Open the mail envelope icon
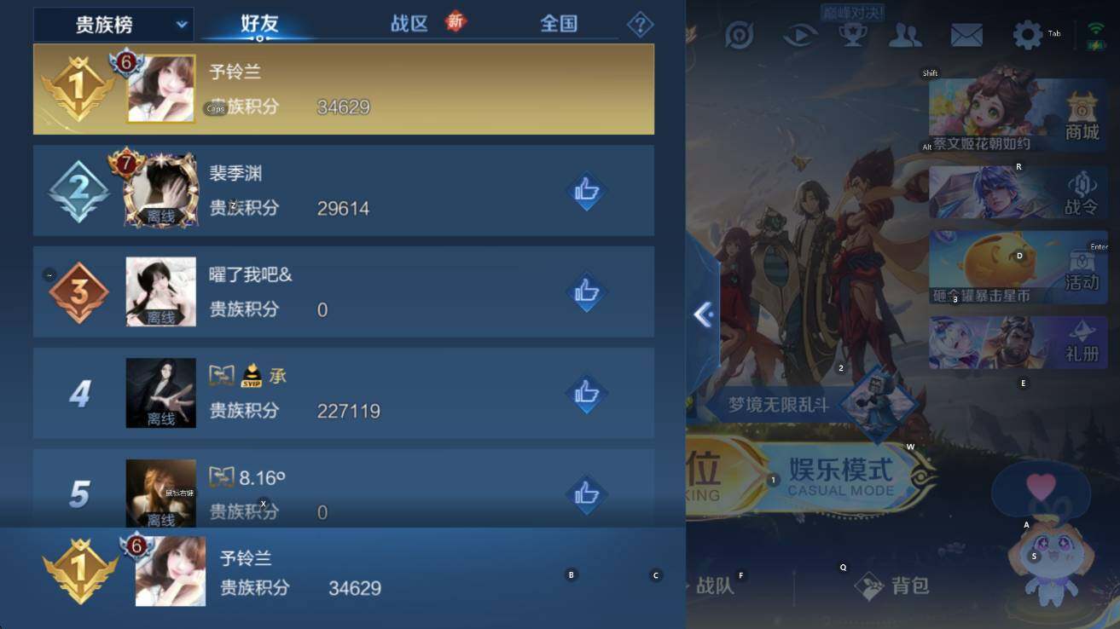Viewport: 1120px width, 629px height. pyautogui.click(x=966, y=35)
